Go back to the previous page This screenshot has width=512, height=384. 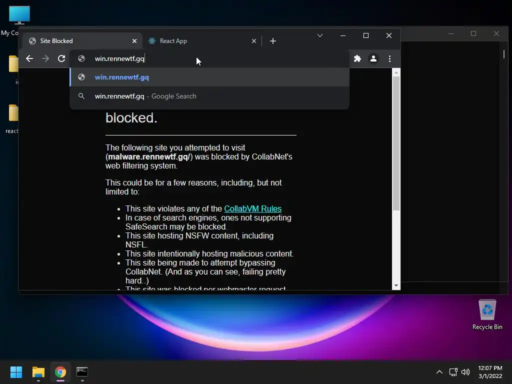pyautogui.click(x=29, y=59)
